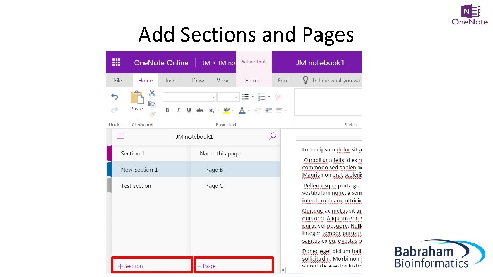
Task: Click the Lorem ipsum paragraph text
Action: tap(332, 149)
